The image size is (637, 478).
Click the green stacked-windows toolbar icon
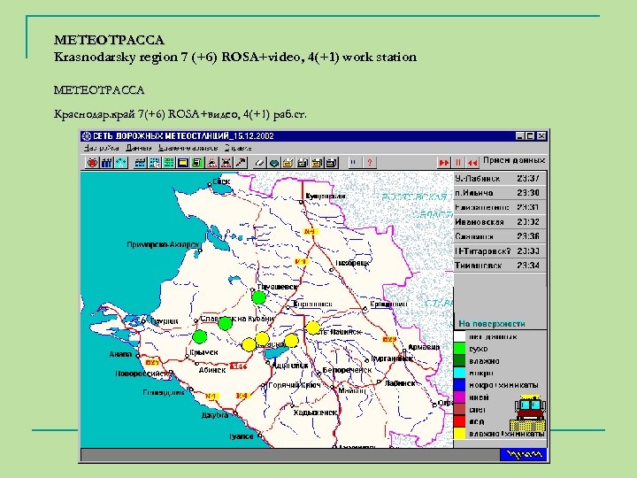pyautogui.click(x=197, y=163)
